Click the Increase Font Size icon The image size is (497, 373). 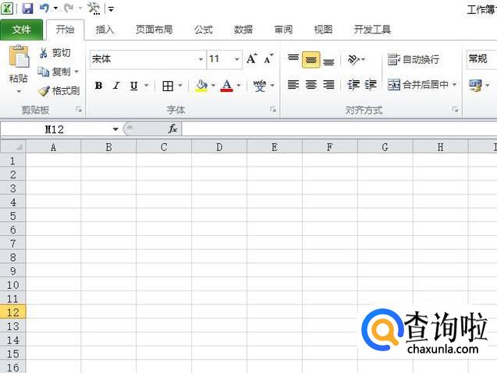[x=252, y=59]
